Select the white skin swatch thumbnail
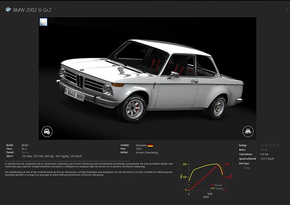Image resolution: width=290 pixels, height=205 pixels. [x=43, y=22]
